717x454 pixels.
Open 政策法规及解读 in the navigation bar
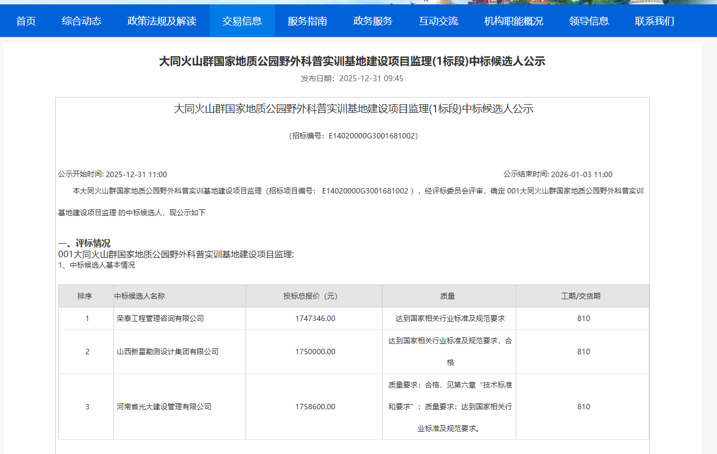pos(162,21)
